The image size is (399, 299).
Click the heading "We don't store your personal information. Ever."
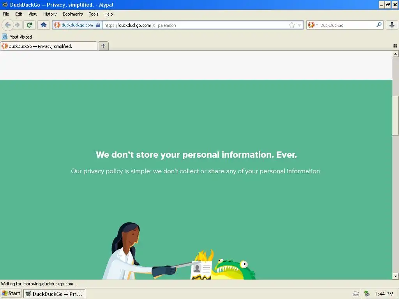(196, 155)
